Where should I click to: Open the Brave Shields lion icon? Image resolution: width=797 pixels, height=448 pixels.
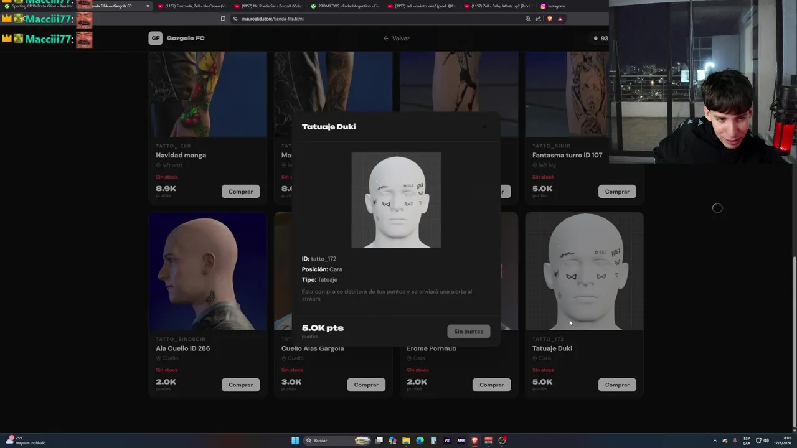click(x=549, y=19)
